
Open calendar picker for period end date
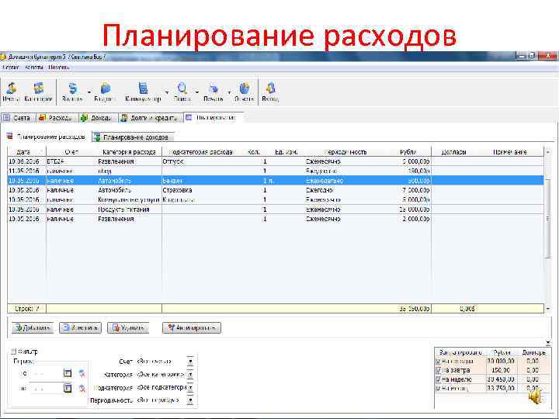tap(68, 388)
